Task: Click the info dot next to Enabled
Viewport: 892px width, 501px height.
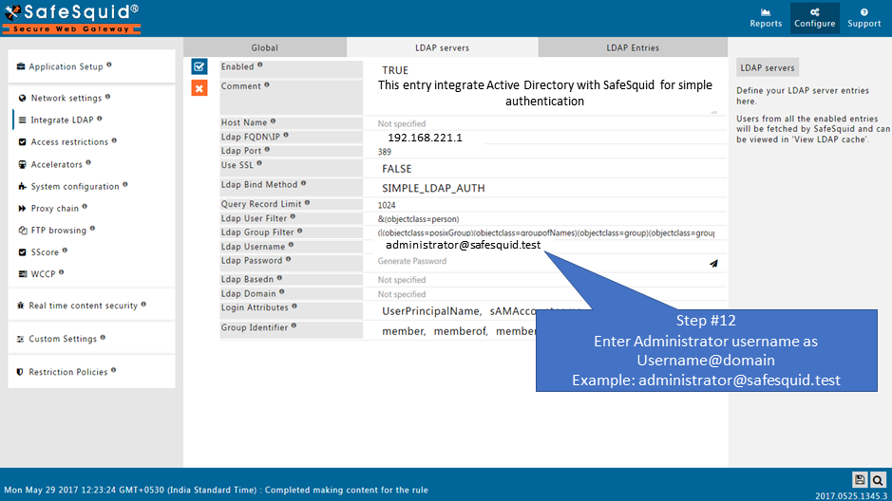Action: point(260,65)
